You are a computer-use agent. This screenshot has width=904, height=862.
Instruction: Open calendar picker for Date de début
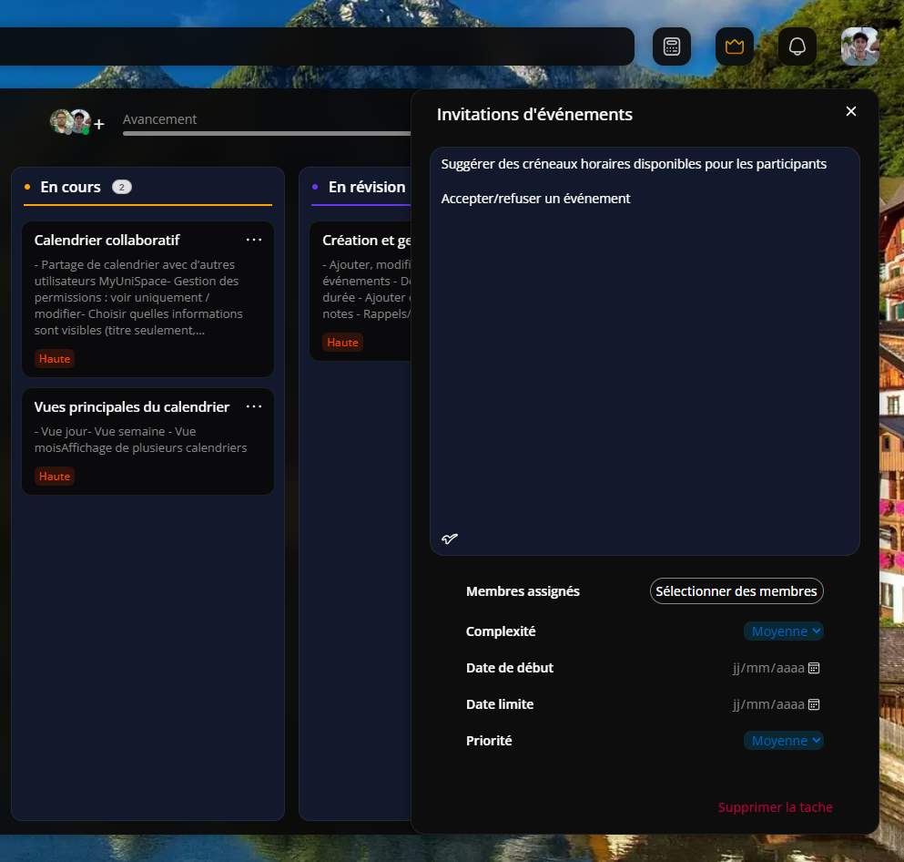point(815,668)
